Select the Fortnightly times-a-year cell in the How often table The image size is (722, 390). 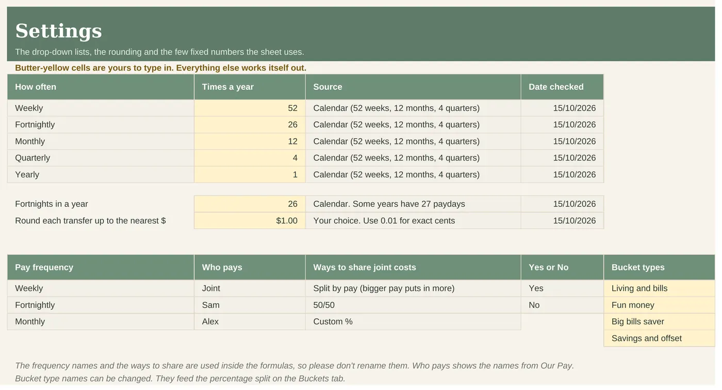point(250,125)
